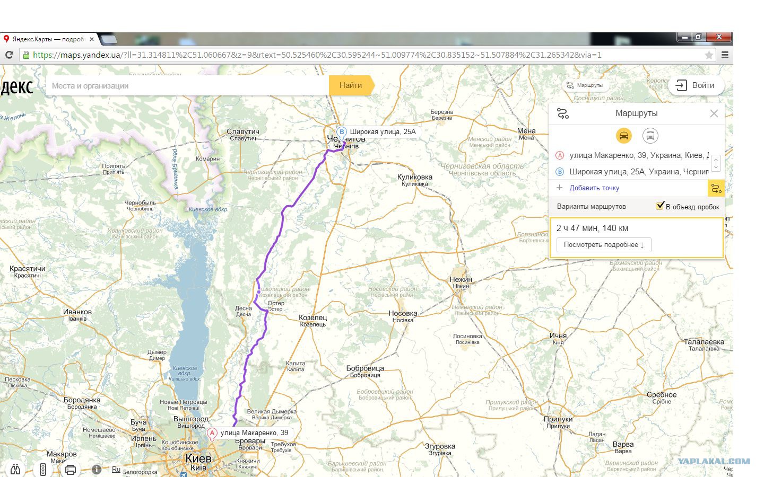
Task: Click the yellow Найти search button
Action: 351,85
